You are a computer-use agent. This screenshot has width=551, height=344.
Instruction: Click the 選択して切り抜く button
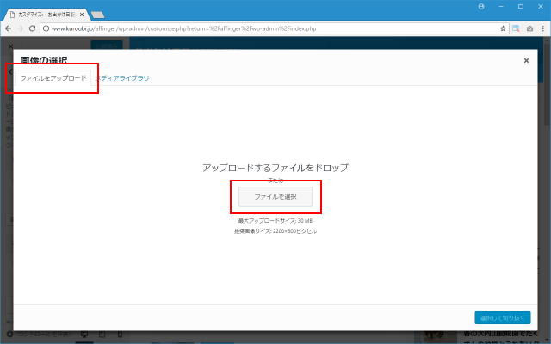[x=503, y=317]
